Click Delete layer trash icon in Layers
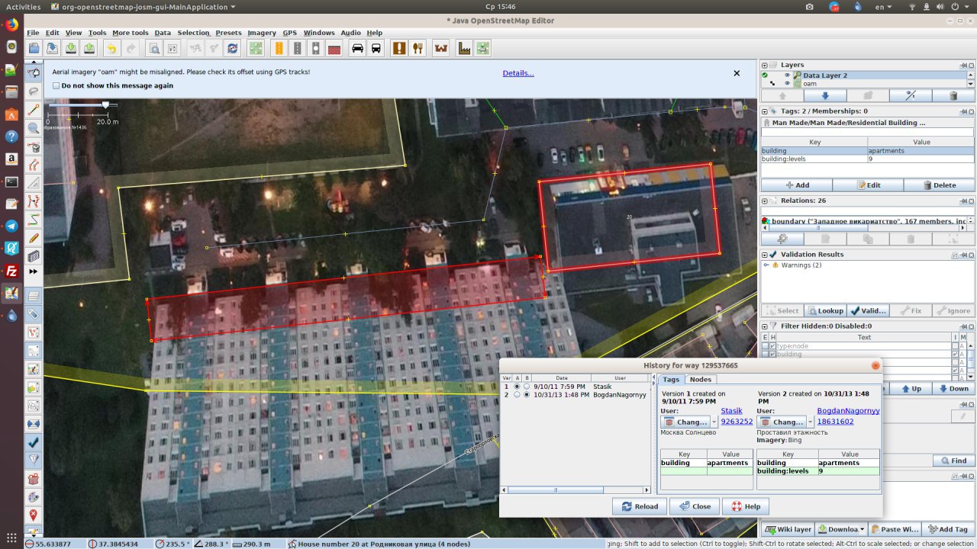Viewport: 977px width, 549px height. [953, 95]
